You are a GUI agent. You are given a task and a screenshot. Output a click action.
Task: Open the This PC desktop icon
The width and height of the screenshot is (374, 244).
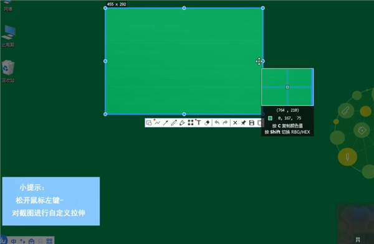8,35
